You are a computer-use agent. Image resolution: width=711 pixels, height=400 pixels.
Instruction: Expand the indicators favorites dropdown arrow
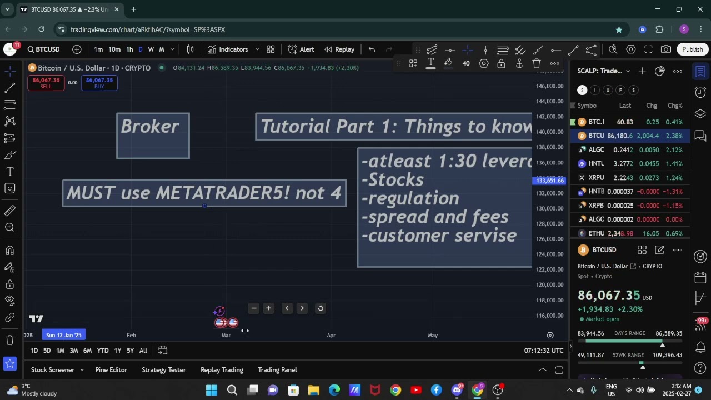click(x=257, y=49)
